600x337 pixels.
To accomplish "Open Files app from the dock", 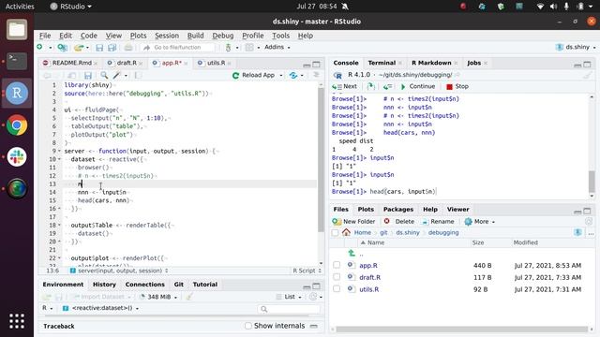I will pyautogui.click(x=17, y=29).
